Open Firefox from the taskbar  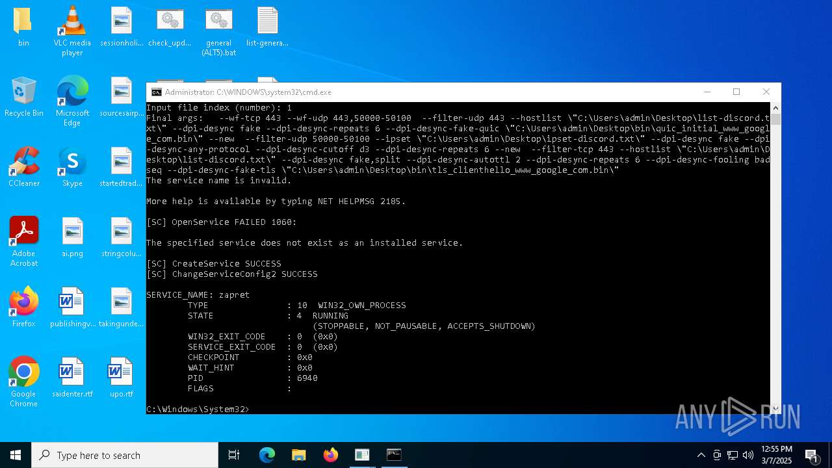coord(331,455)
